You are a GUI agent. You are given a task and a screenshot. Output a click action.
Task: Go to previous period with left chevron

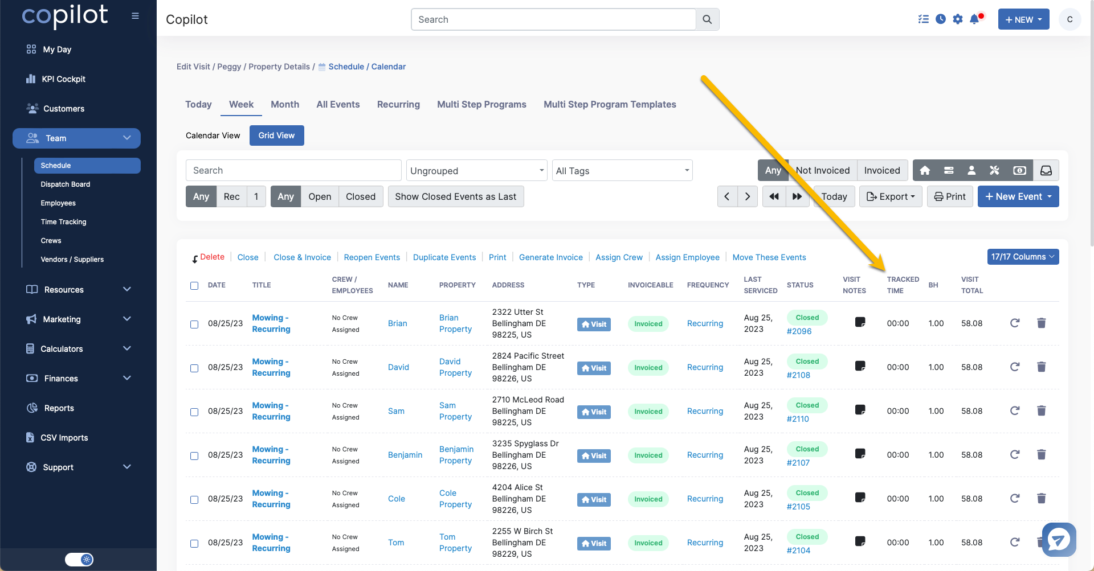tap(727, 196)
